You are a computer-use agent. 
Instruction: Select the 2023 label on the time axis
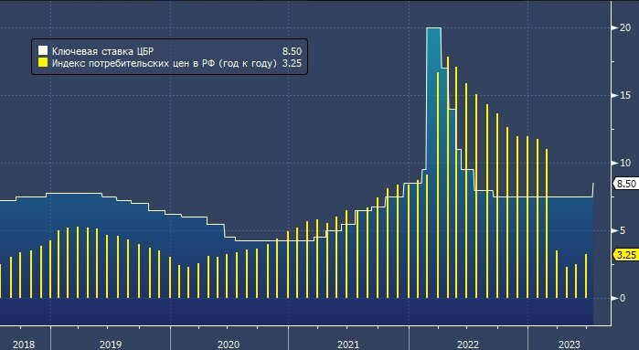(570, 345)
